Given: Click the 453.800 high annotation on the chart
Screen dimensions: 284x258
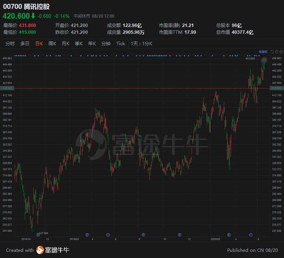Looking at the screenshot, I should coord(250,59).
